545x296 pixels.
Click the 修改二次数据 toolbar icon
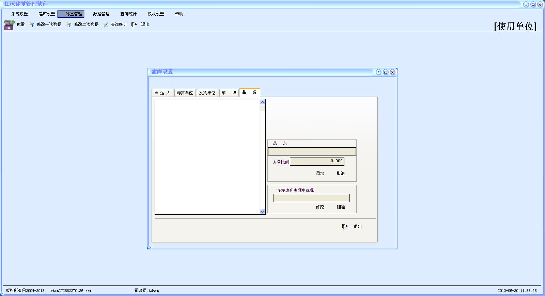click(x=68, y=24)
